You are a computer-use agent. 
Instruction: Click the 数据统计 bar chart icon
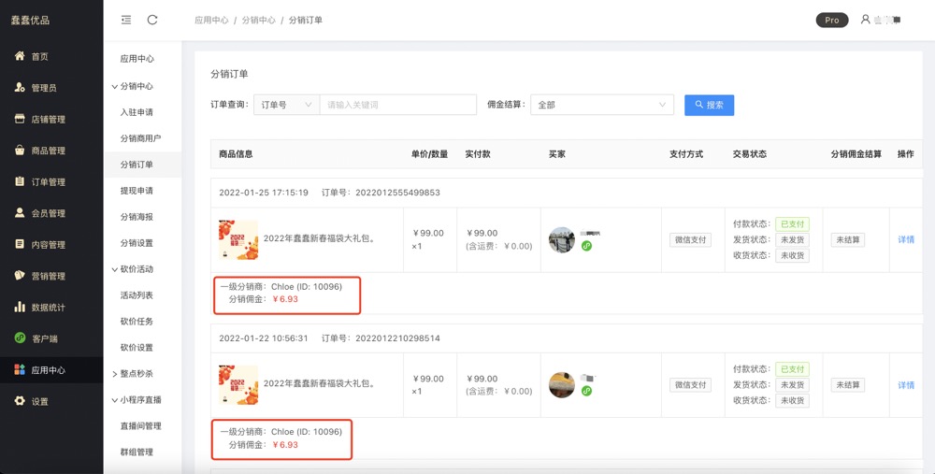pos(20,308)
